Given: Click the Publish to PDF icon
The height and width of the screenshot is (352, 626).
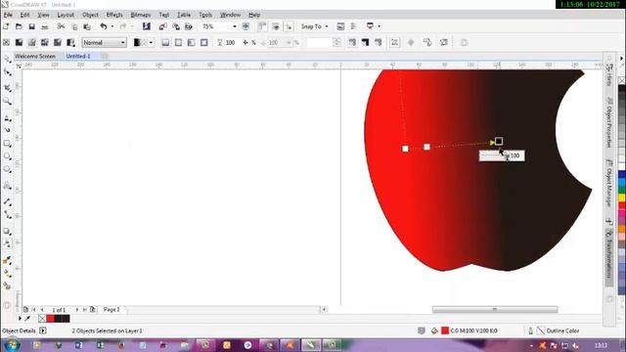Looking at the screenshot, I should [189, 26].
